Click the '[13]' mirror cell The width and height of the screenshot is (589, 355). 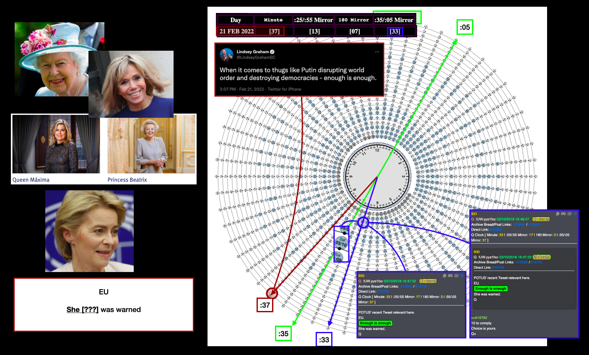coord(314,31)
